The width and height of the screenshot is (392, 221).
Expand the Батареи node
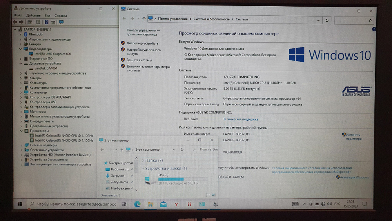click(x=20, y=44)
